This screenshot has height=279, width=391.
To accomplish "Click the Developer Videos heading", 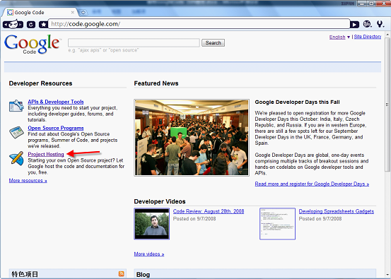I will [160, 201].
